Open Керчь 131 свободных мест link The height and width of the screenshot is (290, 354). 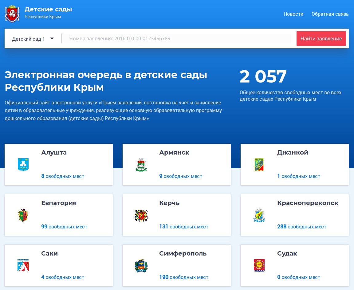(x=184, y=227)
